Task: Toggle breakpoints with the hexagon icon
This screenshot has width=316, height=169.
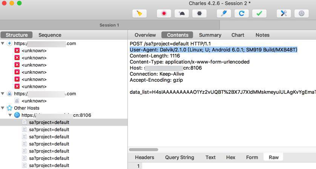Action: click(199, 14)
